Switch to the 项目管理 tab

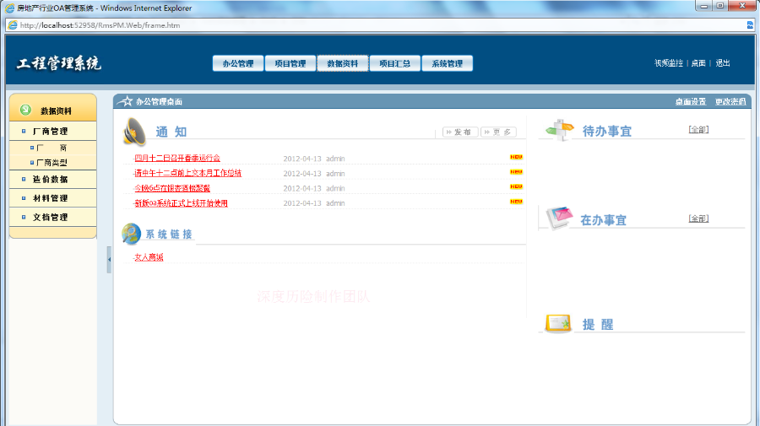pos(290,63)
